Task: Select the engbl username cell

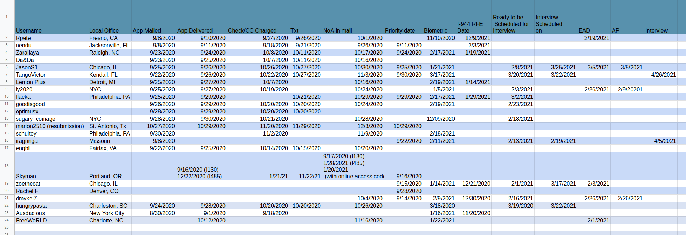Action: [x=51, y=148]
